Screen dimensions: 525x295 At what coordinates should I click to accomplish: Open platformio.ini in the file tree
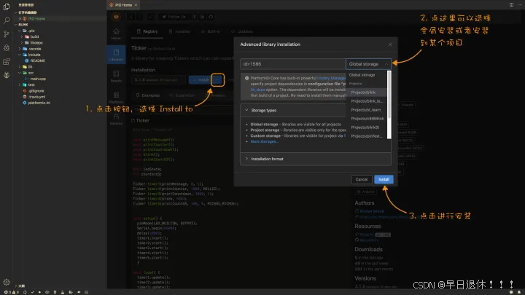click(36, 103)
